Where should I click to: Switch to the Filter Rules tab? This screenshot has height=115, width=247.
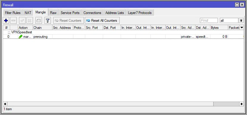(13, 13)
